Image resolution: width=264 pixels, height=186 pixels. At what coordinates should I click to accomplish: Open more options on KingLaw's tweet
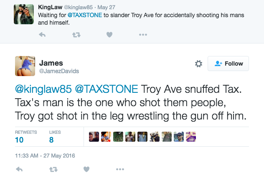coord(143,35)
